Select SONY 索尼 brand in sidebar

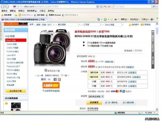tap(11, 81)
